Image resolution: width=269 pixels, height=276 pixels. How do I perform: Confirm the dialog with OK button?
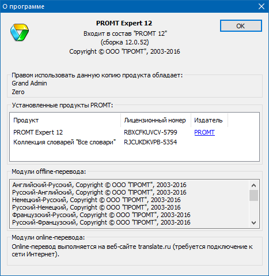241,26
